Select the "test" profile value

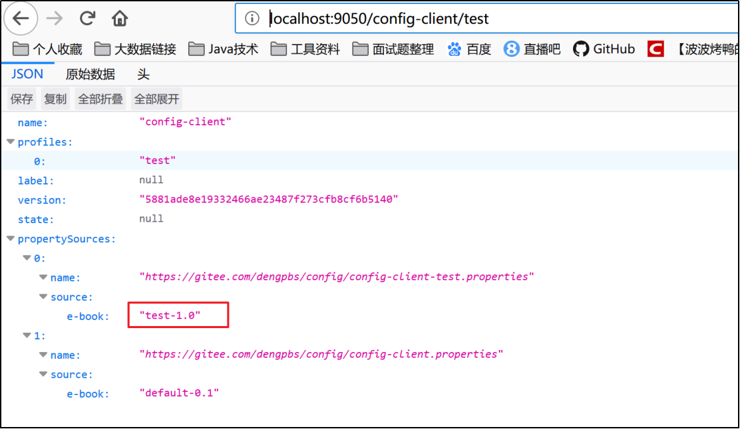(x=157, y=161)
